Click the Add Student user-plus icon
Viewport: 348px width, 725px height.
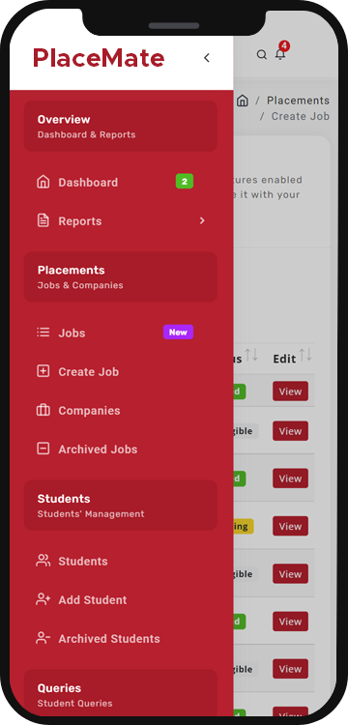click(x=43, y=599)
